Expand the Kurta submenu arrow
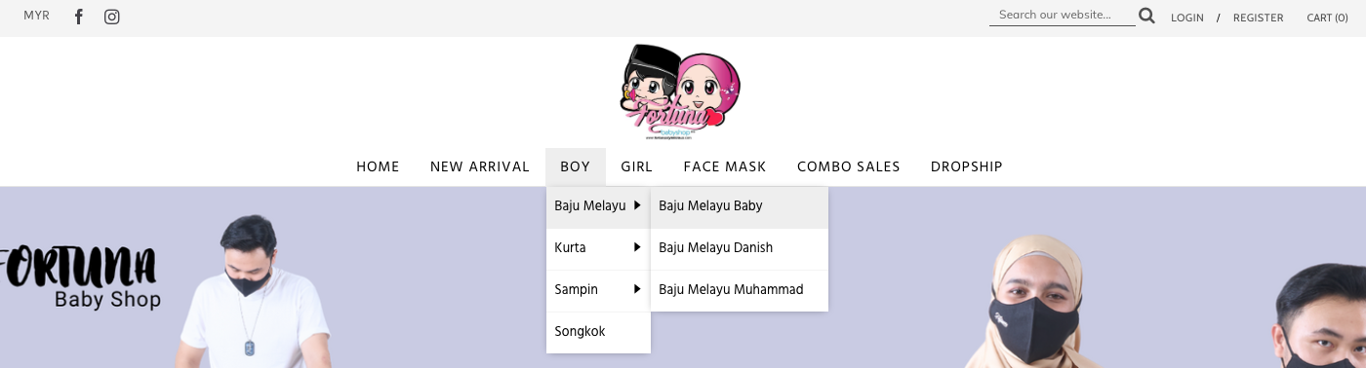Screen dimensions: 1366x368 click(637, 247)
